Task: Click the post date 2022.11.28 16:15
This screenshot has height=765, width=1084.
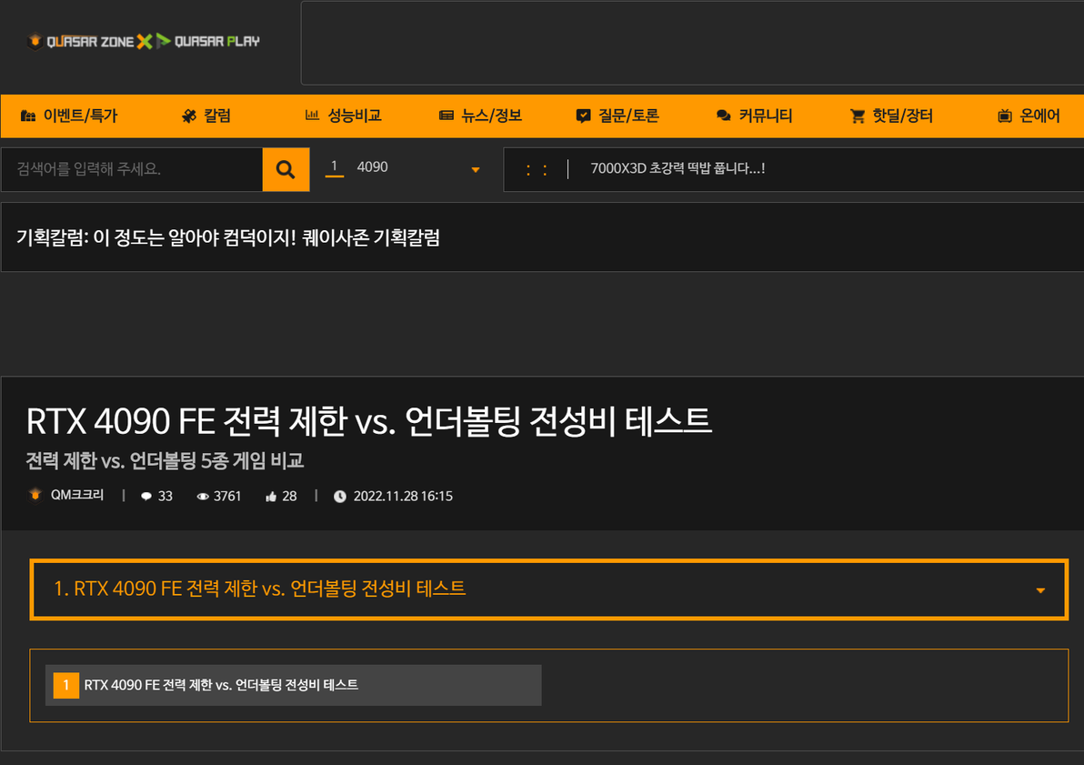Action: click(403, 497)
